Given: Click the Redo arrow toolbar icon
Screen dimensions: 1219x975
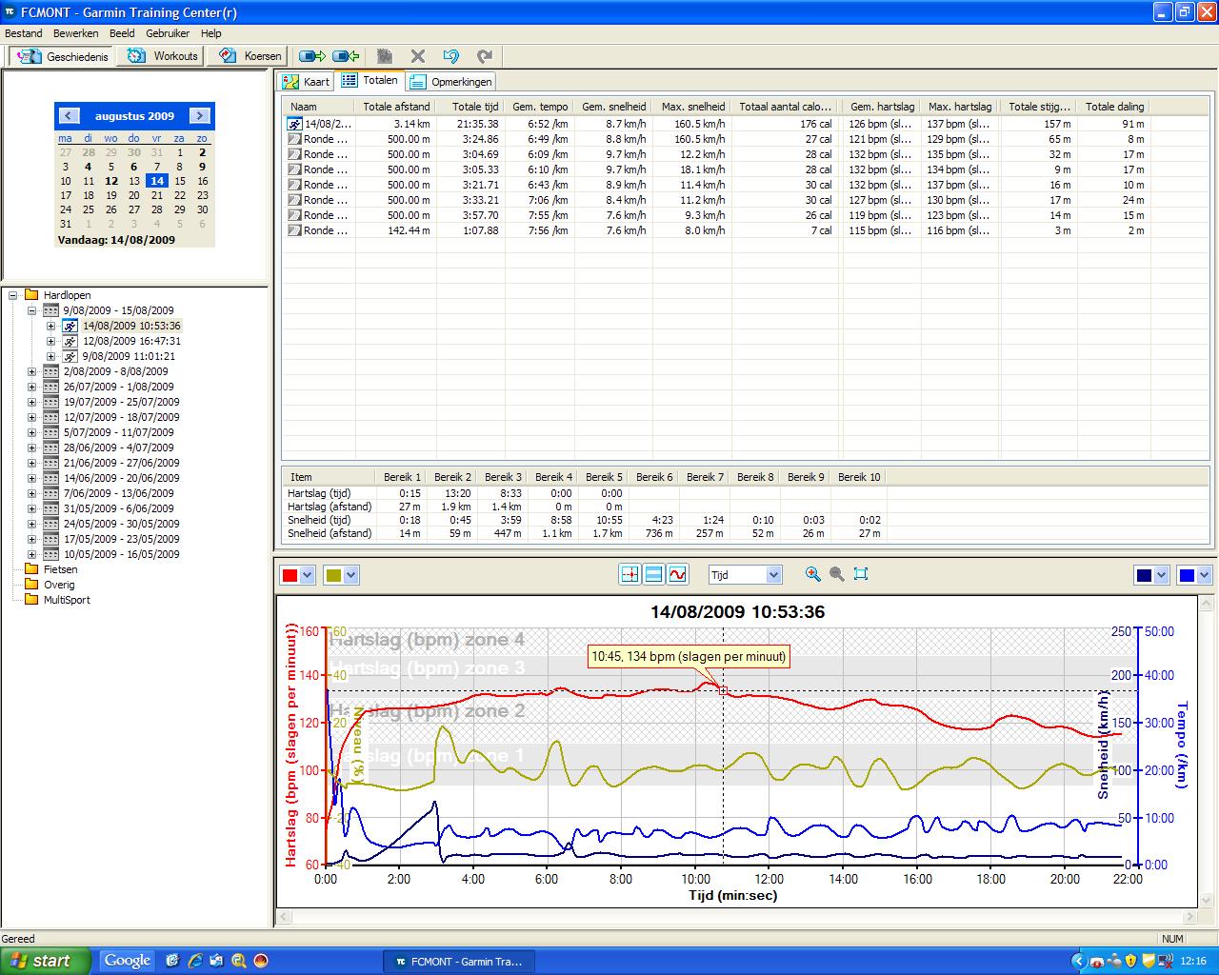Looking at the screenshot, I should click(x=485, y=56).
